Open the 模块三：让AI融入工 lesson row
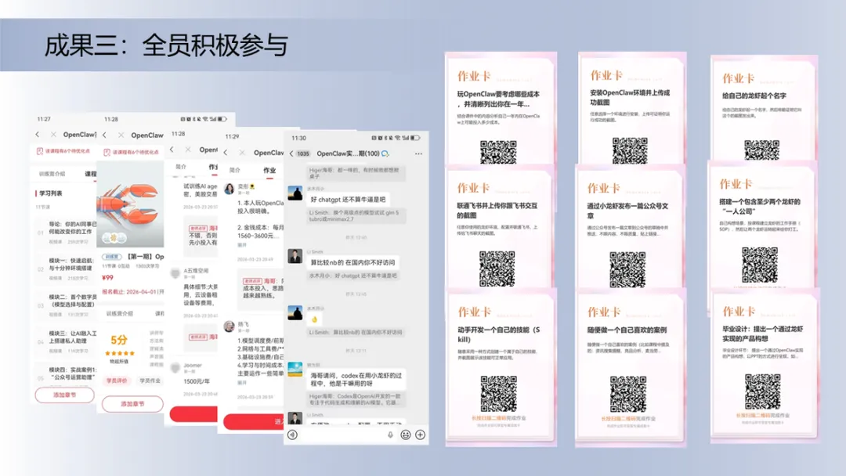 point(66,341)
